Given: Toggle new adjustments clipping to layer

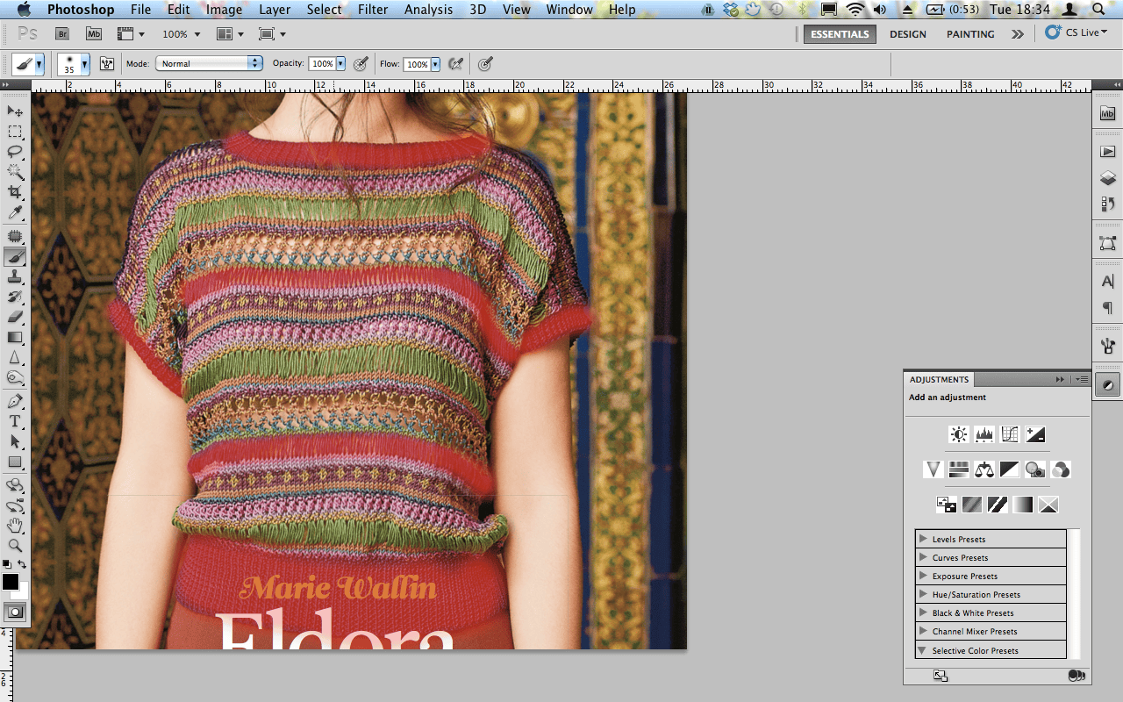Looking at the screenshot, I should tap(1077, 675).
